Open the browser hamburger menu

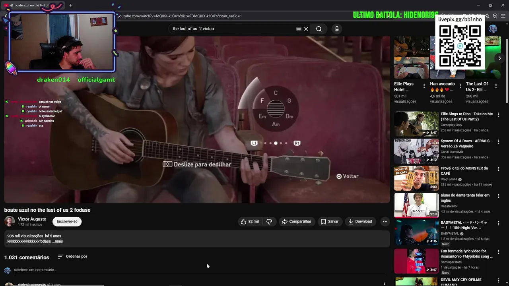point(503,16)
